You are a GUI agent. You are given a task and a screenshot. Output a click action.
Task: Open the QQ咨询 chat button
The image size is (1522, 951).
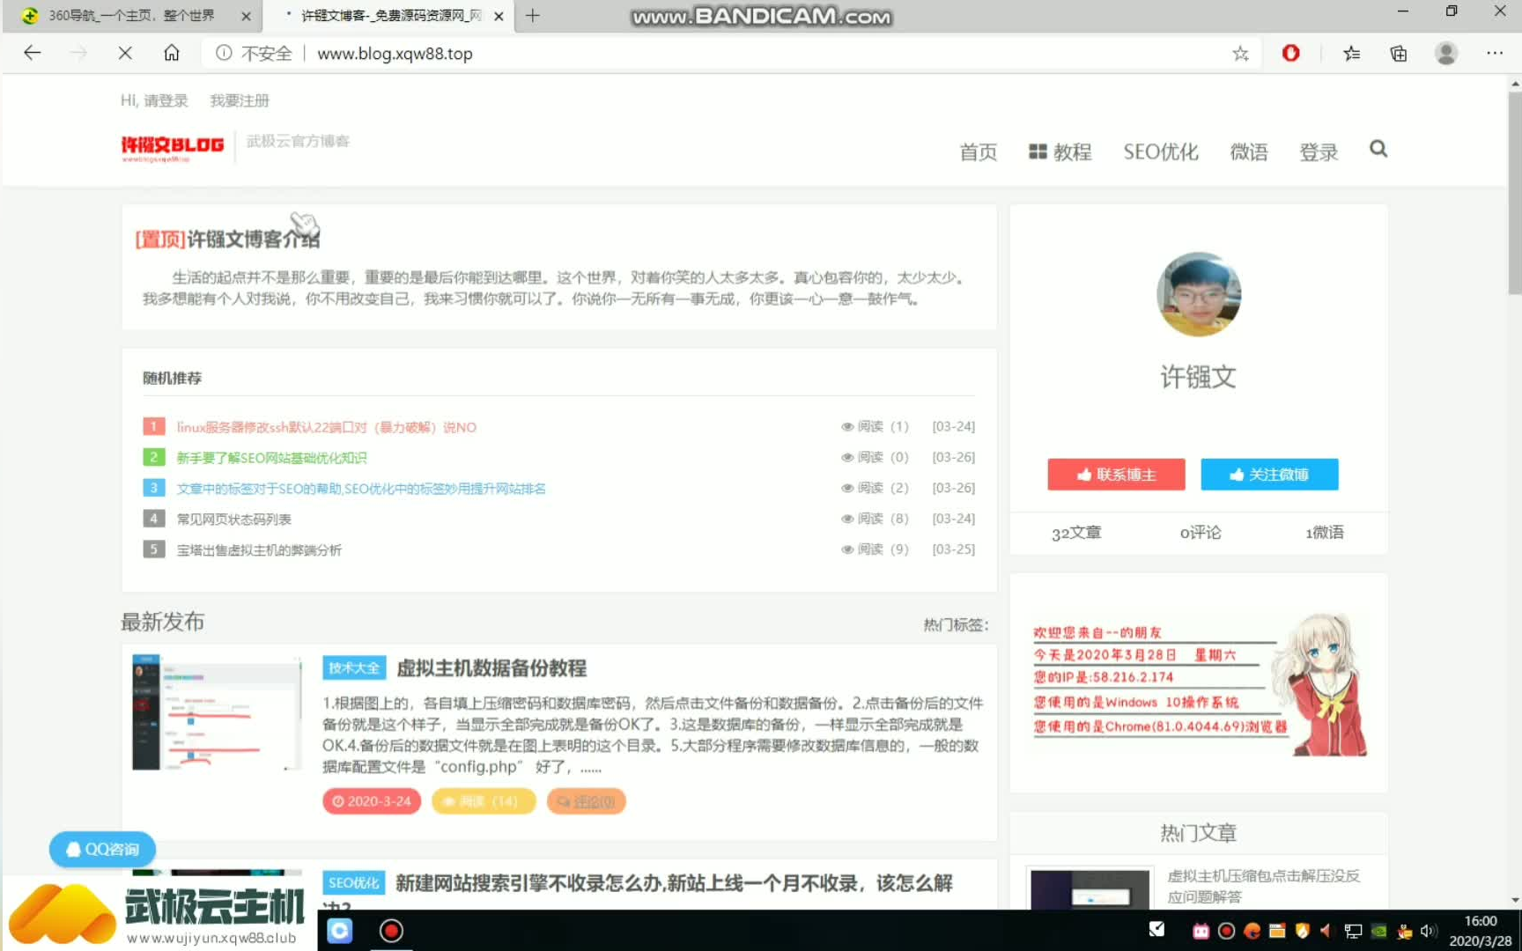pos(102,849)
